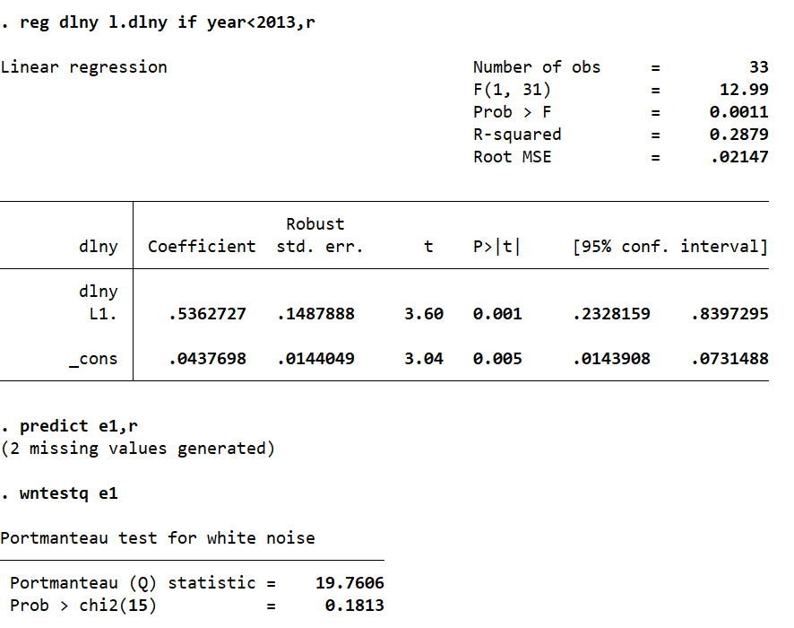Click the L1 coefficient .5362727

click(x=207, y=314)
